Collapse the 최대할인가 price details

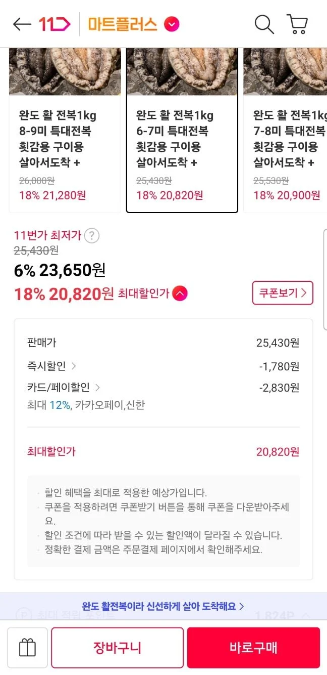point(180,293)
